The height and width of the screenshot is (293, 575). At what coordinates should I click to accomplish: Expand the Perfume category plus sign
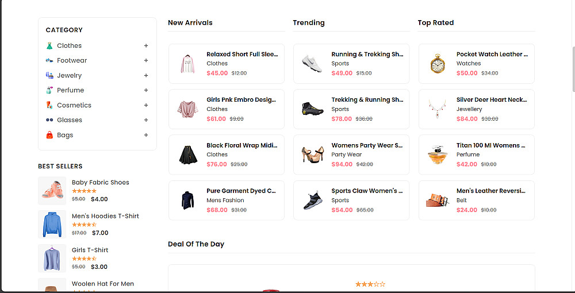146,91
